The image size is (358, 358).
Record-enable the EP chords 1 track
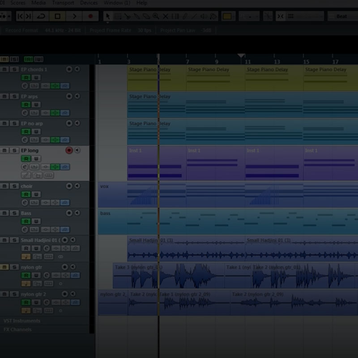click(x=69, y=69)
